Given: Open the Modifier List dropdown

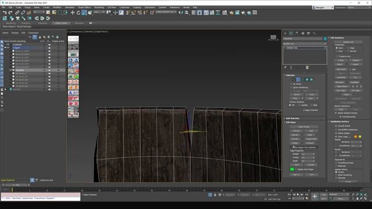Looking at the screenshot, I should click(305, 44).
